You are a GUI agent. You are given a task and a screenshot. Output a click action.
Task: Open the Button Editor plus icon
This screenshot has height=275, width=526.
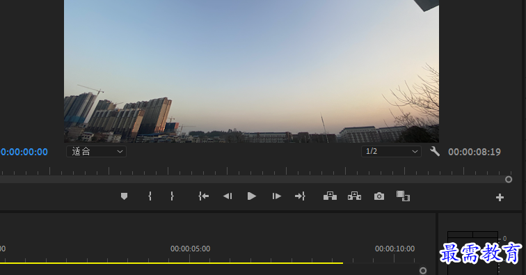500,198
